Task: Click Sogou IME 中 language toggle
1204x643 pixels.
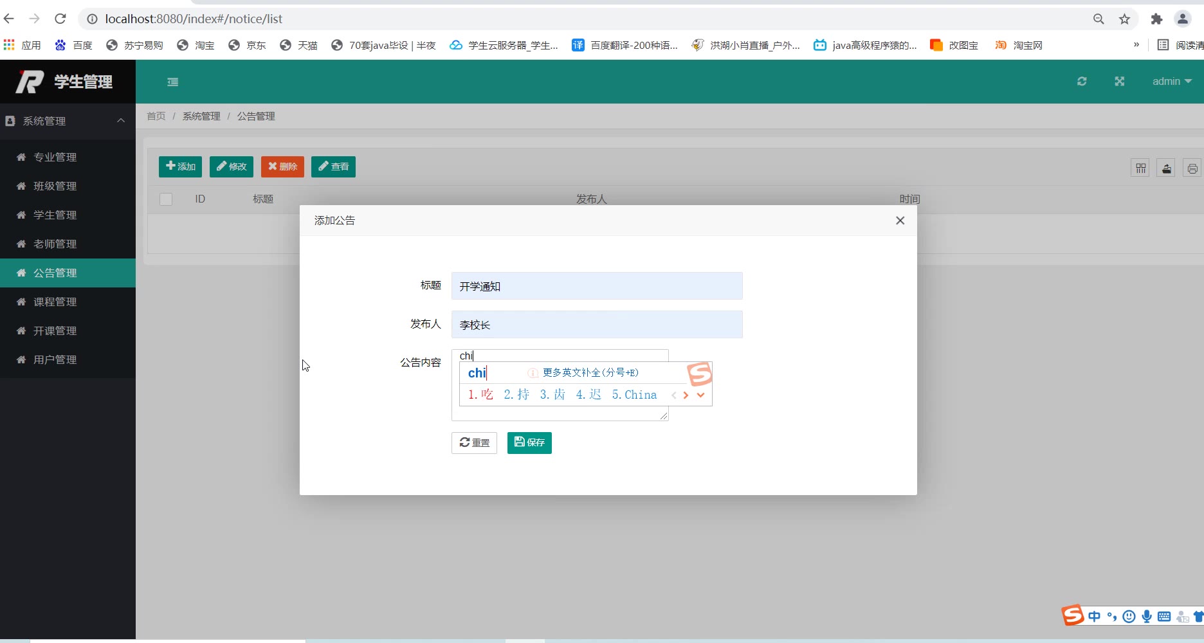Action: point(1094,617)
